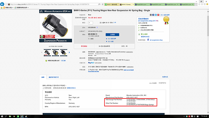Click the add to watch list link

point(112,39)
